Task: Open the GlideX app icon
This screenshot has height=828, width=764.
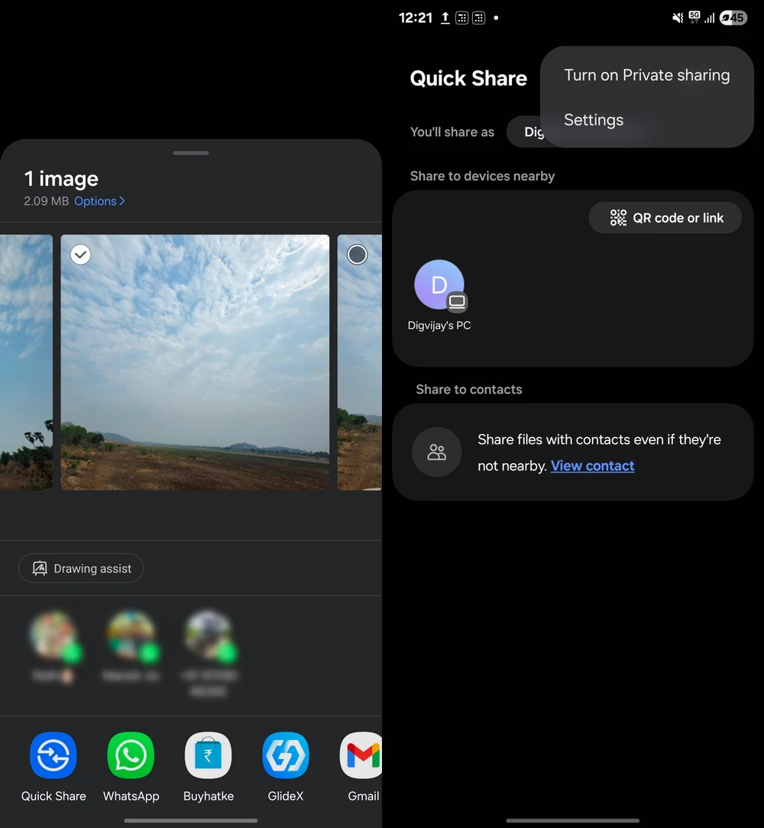Action: pos(286,756)
